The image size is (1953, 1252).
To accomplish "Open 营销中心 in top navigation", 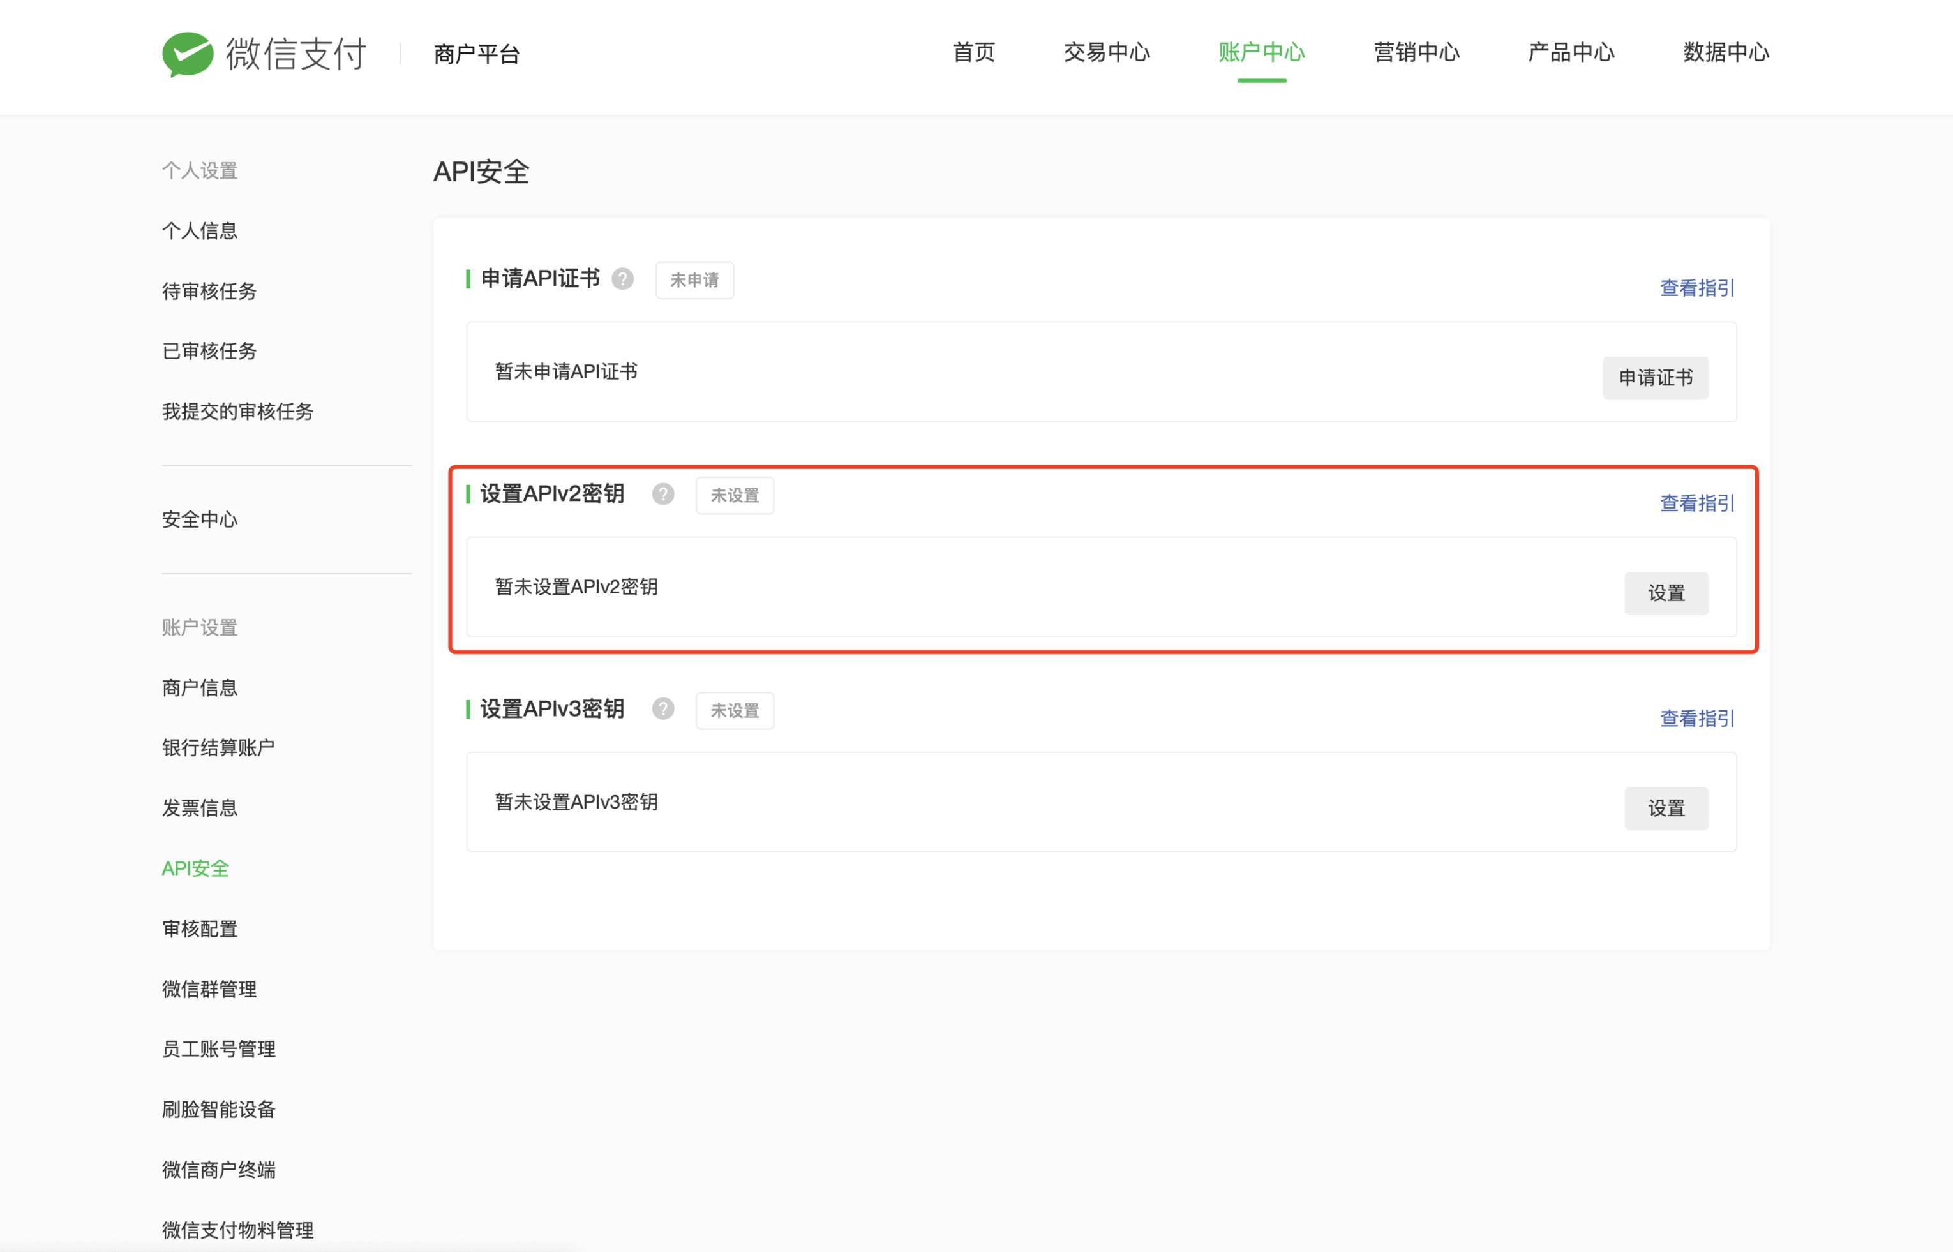I will coord(1416,53).
